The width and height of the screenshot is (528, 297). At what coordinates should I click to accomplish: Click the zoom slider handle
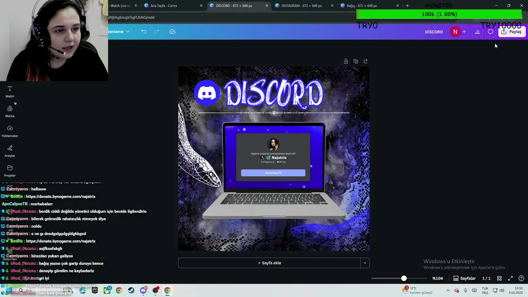point(404,278)
